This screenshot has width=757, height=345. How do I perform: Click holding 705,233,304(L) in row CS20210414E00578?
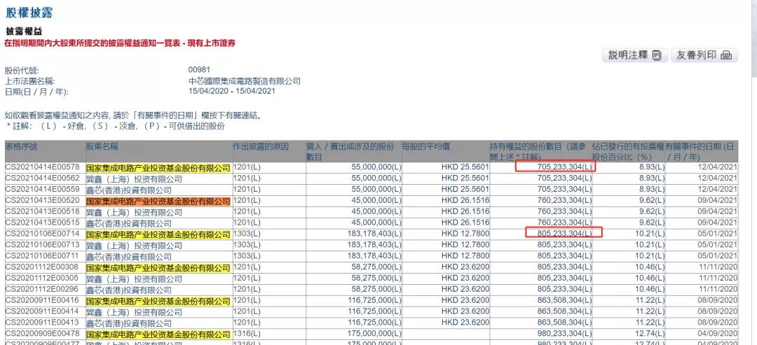click(x=564, y=167)
